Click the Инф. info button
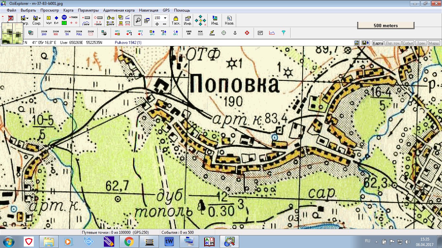 click(188, 20)
